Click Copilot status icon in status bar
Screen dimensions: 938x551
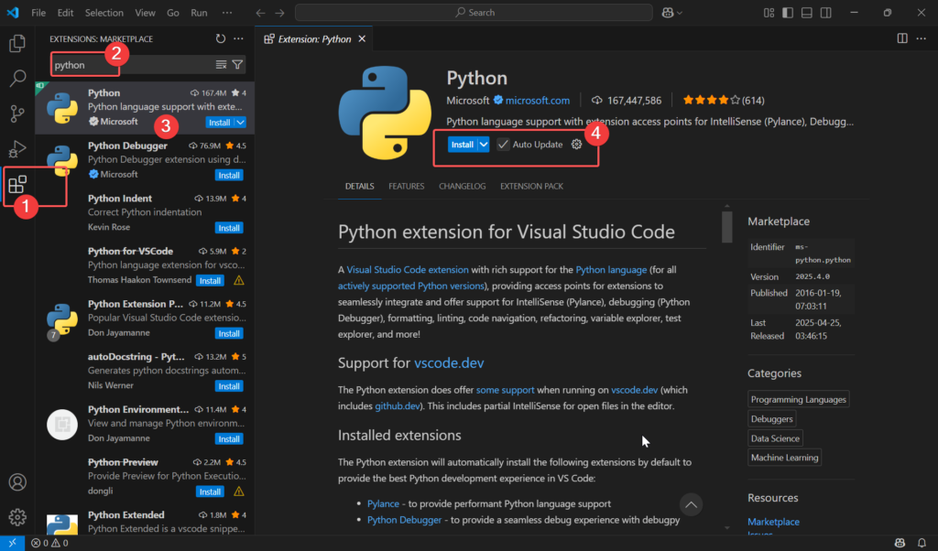pos(900,544)
